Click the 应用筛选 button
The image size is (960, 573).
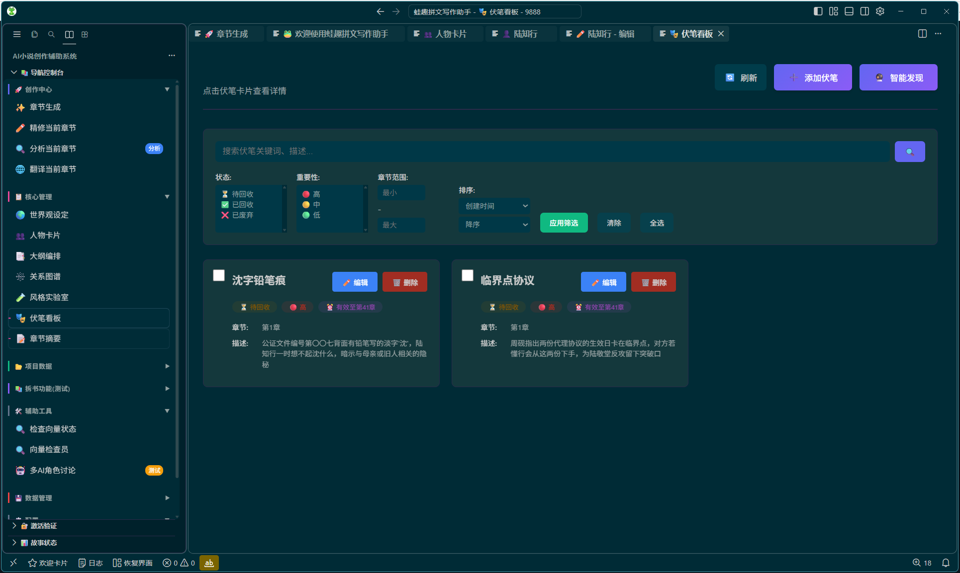tap(564, 223)
